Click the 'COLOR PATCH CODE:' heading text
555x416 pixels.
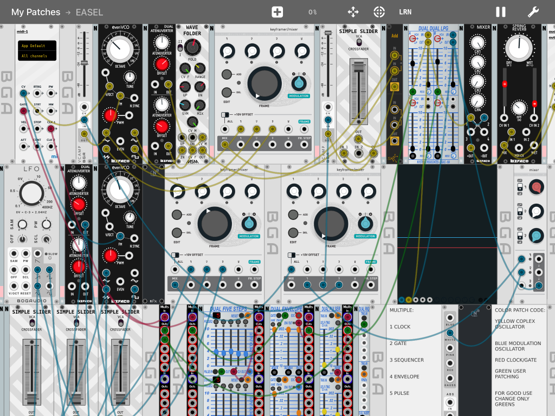click(x=520, y=310)
